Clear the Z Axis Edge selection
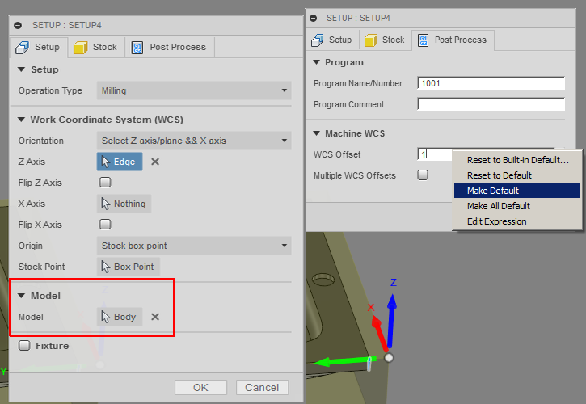The height and width of the screenshot is (404, 586). coord(155,162)
